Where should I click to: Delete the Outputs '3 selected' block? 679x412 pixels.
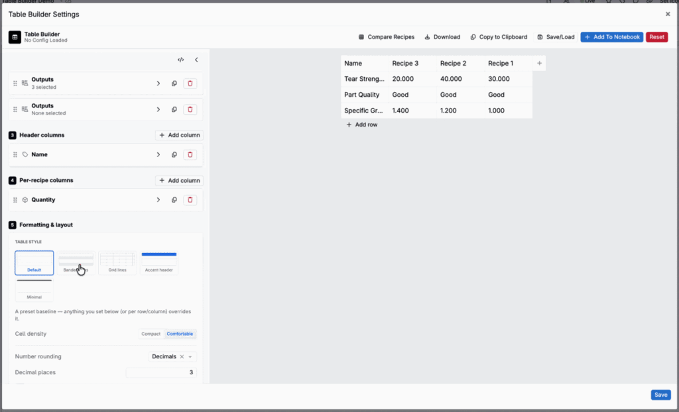tap(190, 83)
